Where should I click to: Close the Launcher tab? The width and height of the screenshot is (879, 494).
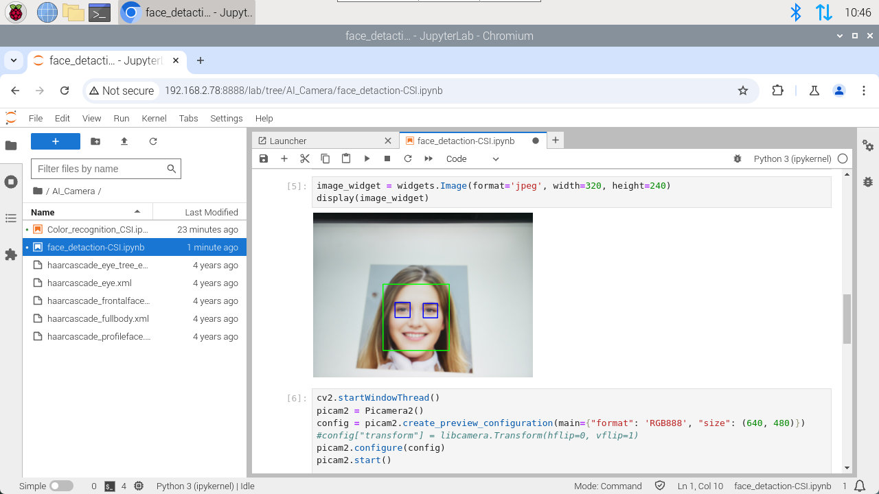388,141
